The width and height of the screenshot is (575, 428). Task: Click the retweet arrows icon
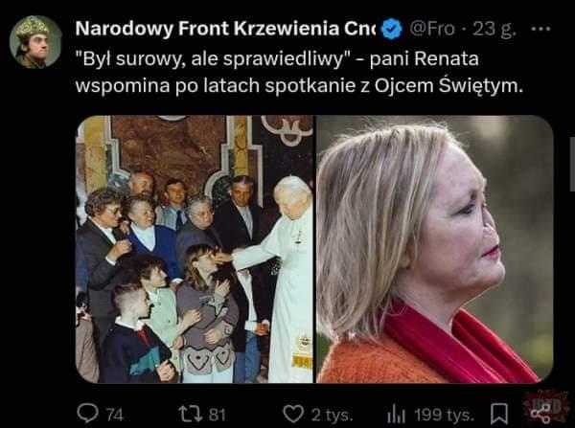click(x=191, y=414)
